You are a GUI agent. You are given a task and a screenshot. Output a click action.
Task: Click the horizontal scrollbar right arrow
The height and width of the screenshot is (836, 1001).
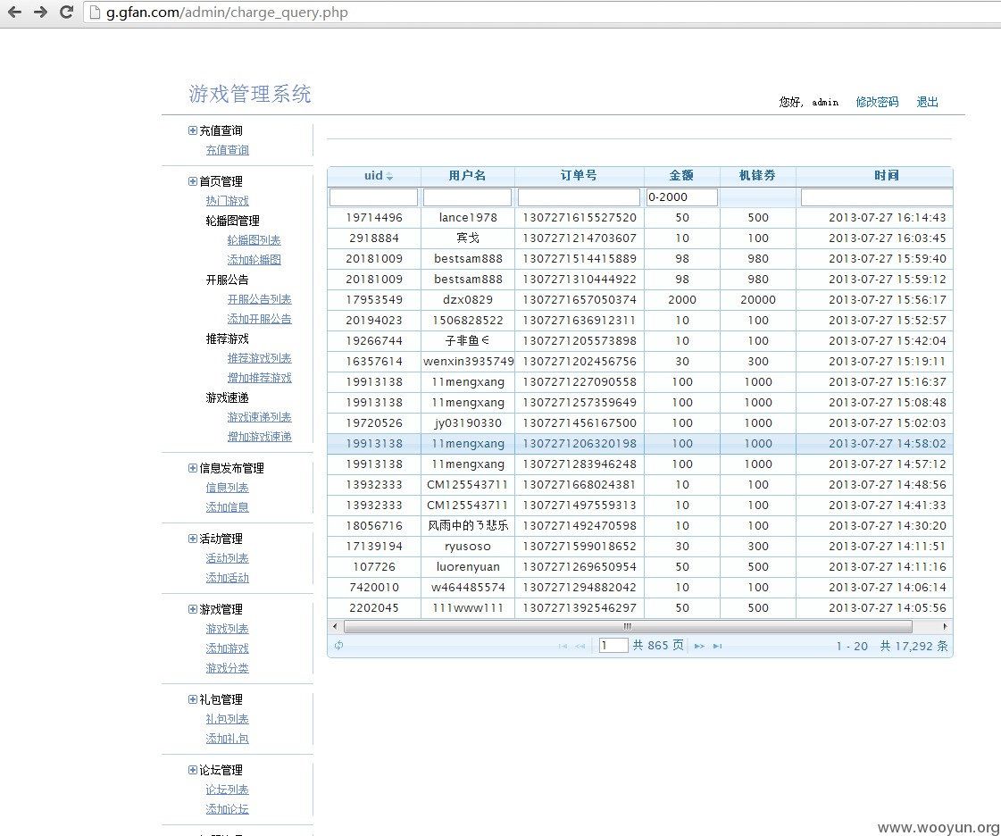point(945,626)
